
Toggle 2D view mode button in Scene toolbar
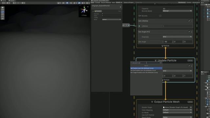pos(63,3)
